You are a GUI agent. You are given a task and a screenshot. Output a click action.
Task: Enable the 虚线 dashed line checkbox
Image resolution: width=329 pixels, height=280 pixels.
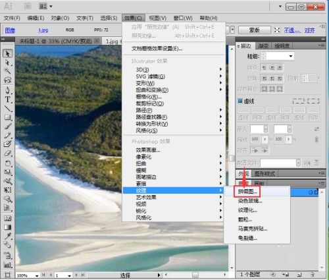click(240, 101)
